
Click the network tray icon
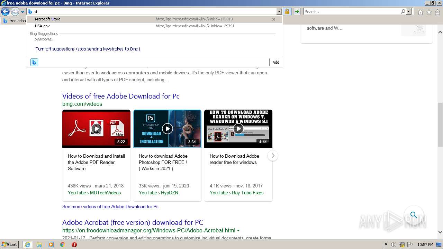(x=402, y=245)
